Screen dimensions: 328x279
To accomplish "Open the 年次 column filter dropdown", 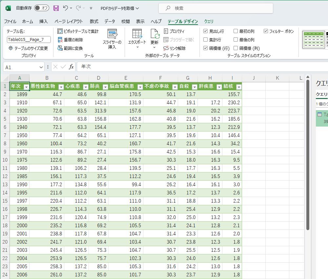I will pyautogui.click(x=26, y=87).
